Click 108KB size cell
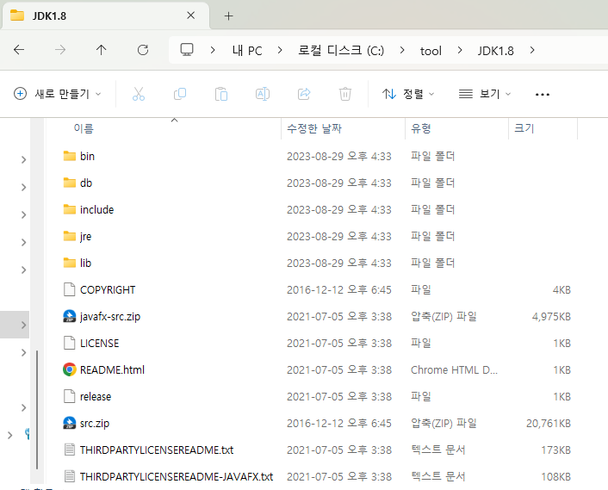Screen dimensions: 608x490 coord(556,476)
